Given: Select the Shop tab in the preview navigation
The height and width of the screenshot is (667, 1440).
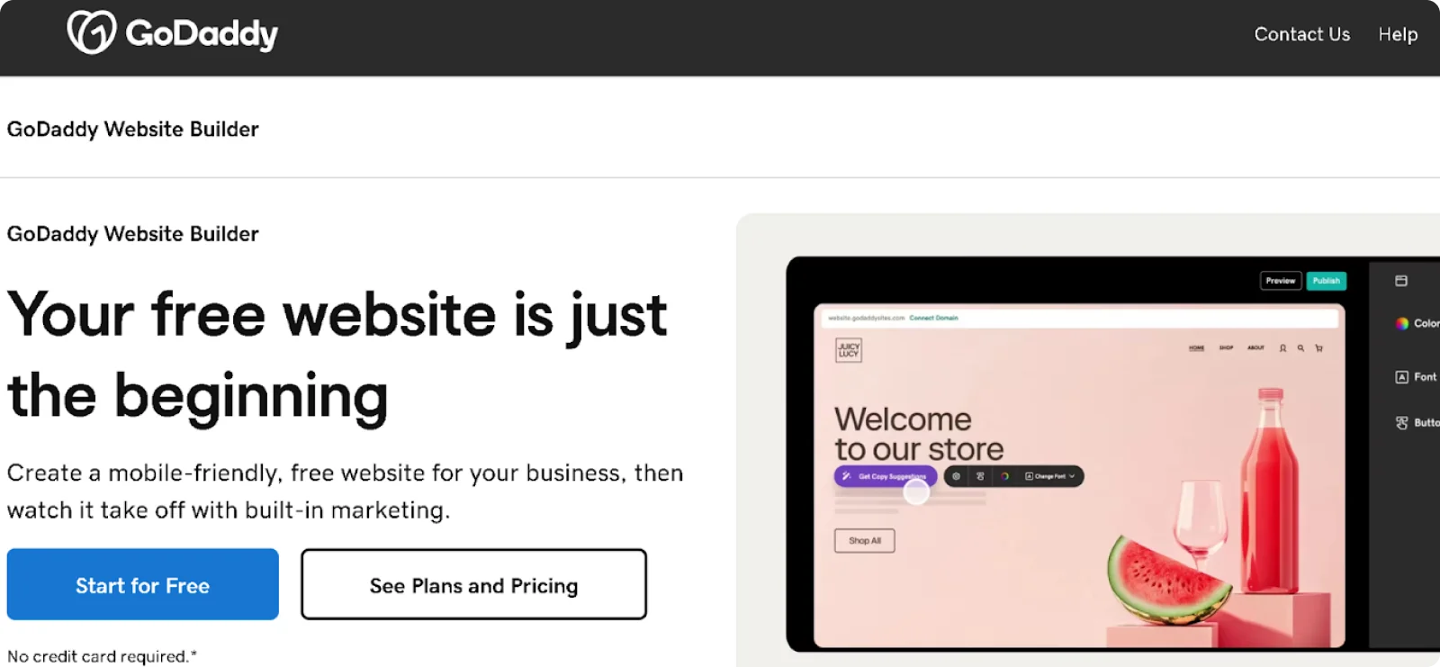Looking at the screenshot, I should 1226,348.
